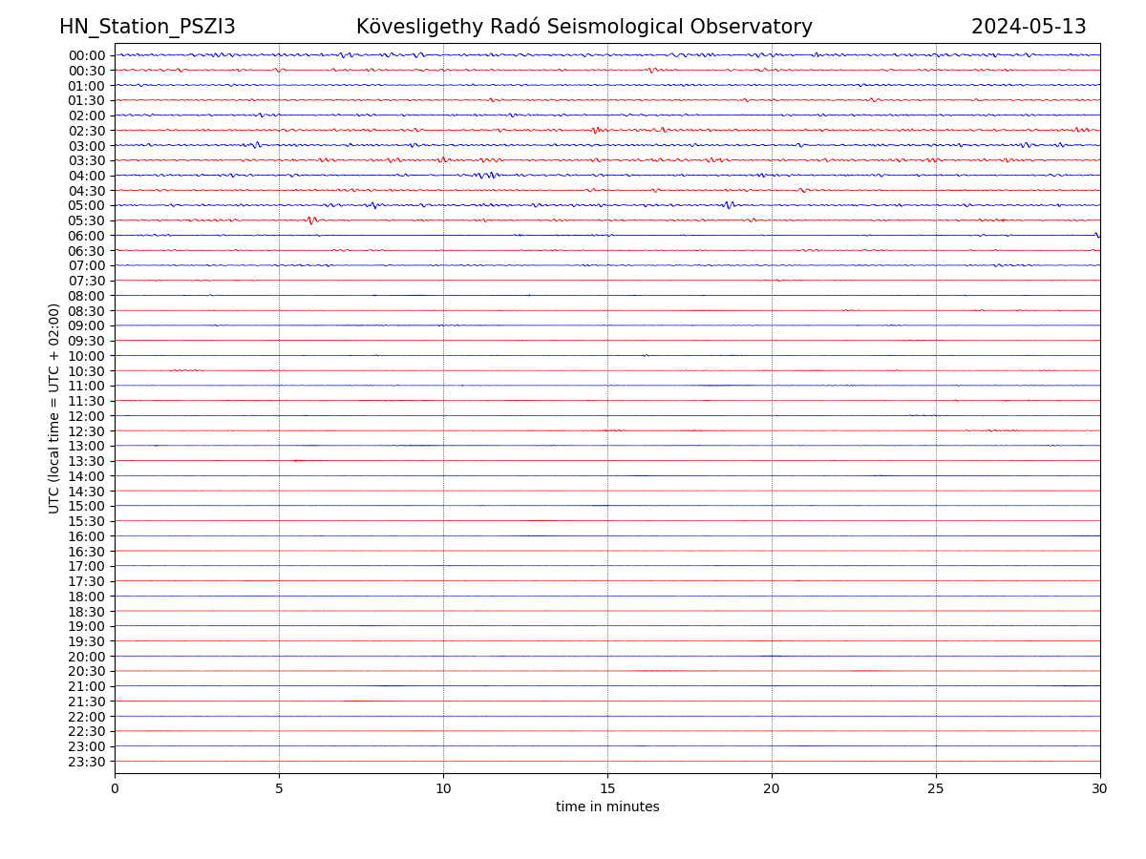Click the 0 tick on minutes axis
The width and height of the screenshot is (1146, 859).
[x=115, y=789]
